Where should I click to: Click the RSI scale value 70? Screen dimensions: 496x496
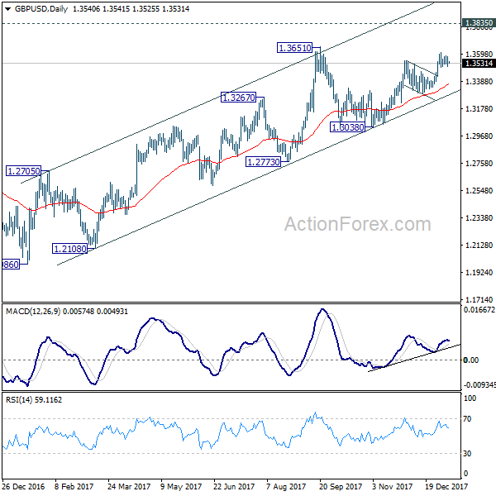[x=467, y=419]
